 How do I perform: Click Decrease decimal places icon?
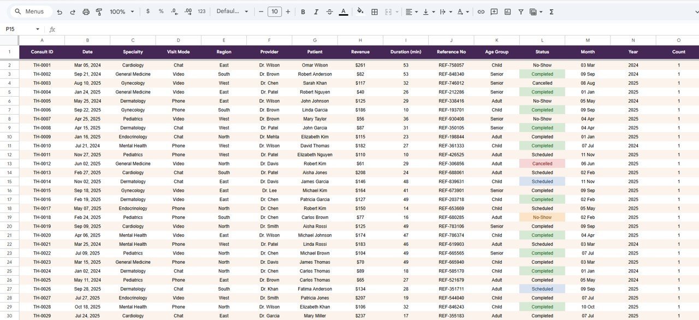(175, 11)
